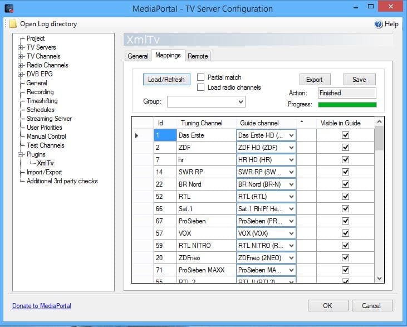Collapse the Plugins tree node
The width and height of the screenshot is (407, 327).
pos(21,154)
